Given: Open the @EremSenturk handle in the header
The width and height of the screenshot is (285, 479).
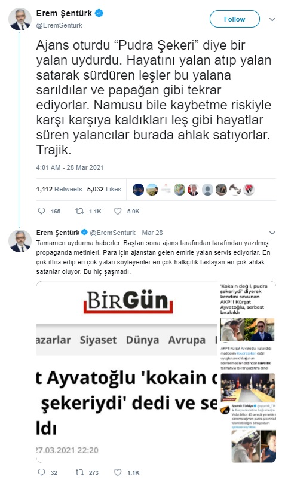Looking at the screenshot, I should [x=59, y=25].
